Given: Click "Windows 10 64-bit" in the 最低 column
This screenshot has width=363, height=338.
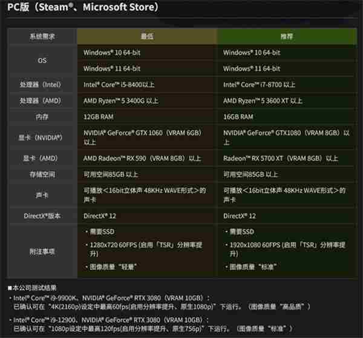Looking at the screenshot, I should coord(112,53).
